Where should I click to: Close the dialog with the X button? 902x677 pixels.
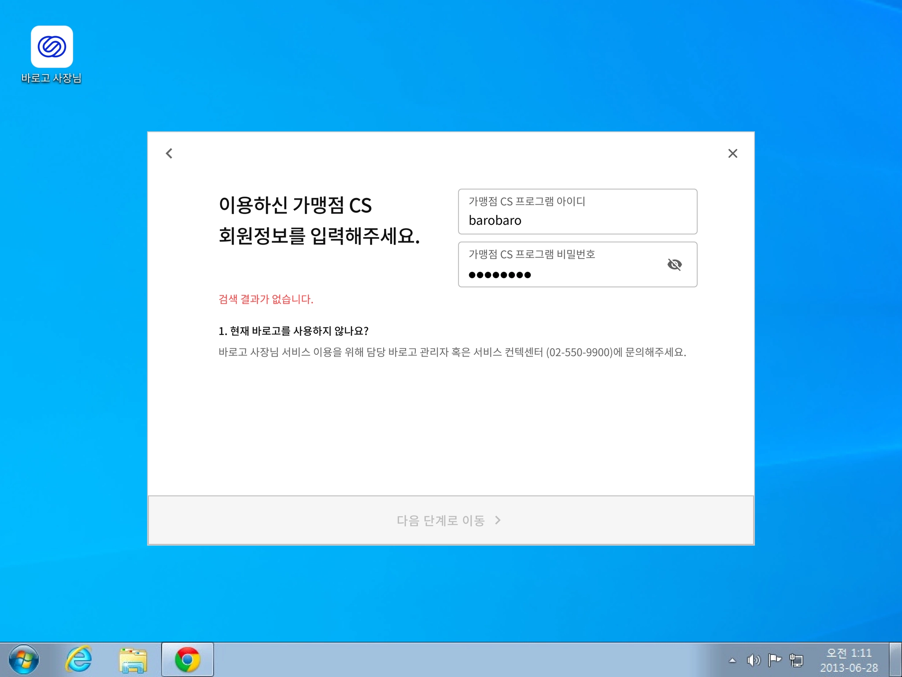[732, 153]
